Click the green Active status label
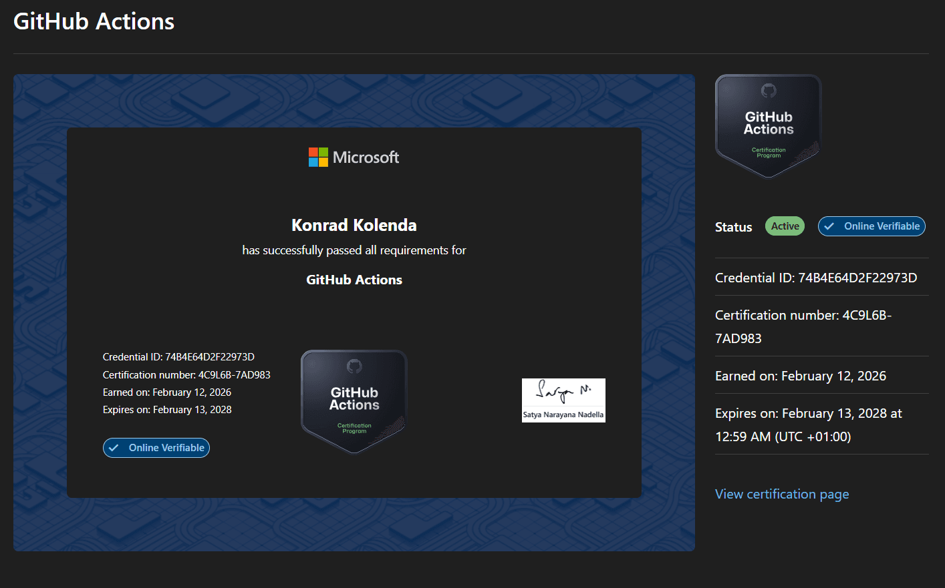Viewport: 945px width, 588px height. click(x=785, y=226)
